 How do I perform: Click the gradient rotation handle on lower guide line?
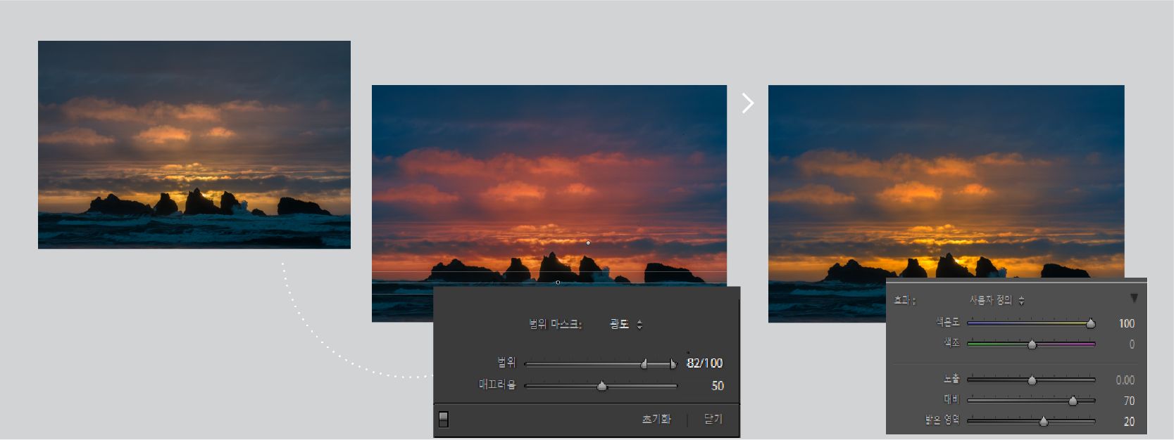click(x=558, y=283)
